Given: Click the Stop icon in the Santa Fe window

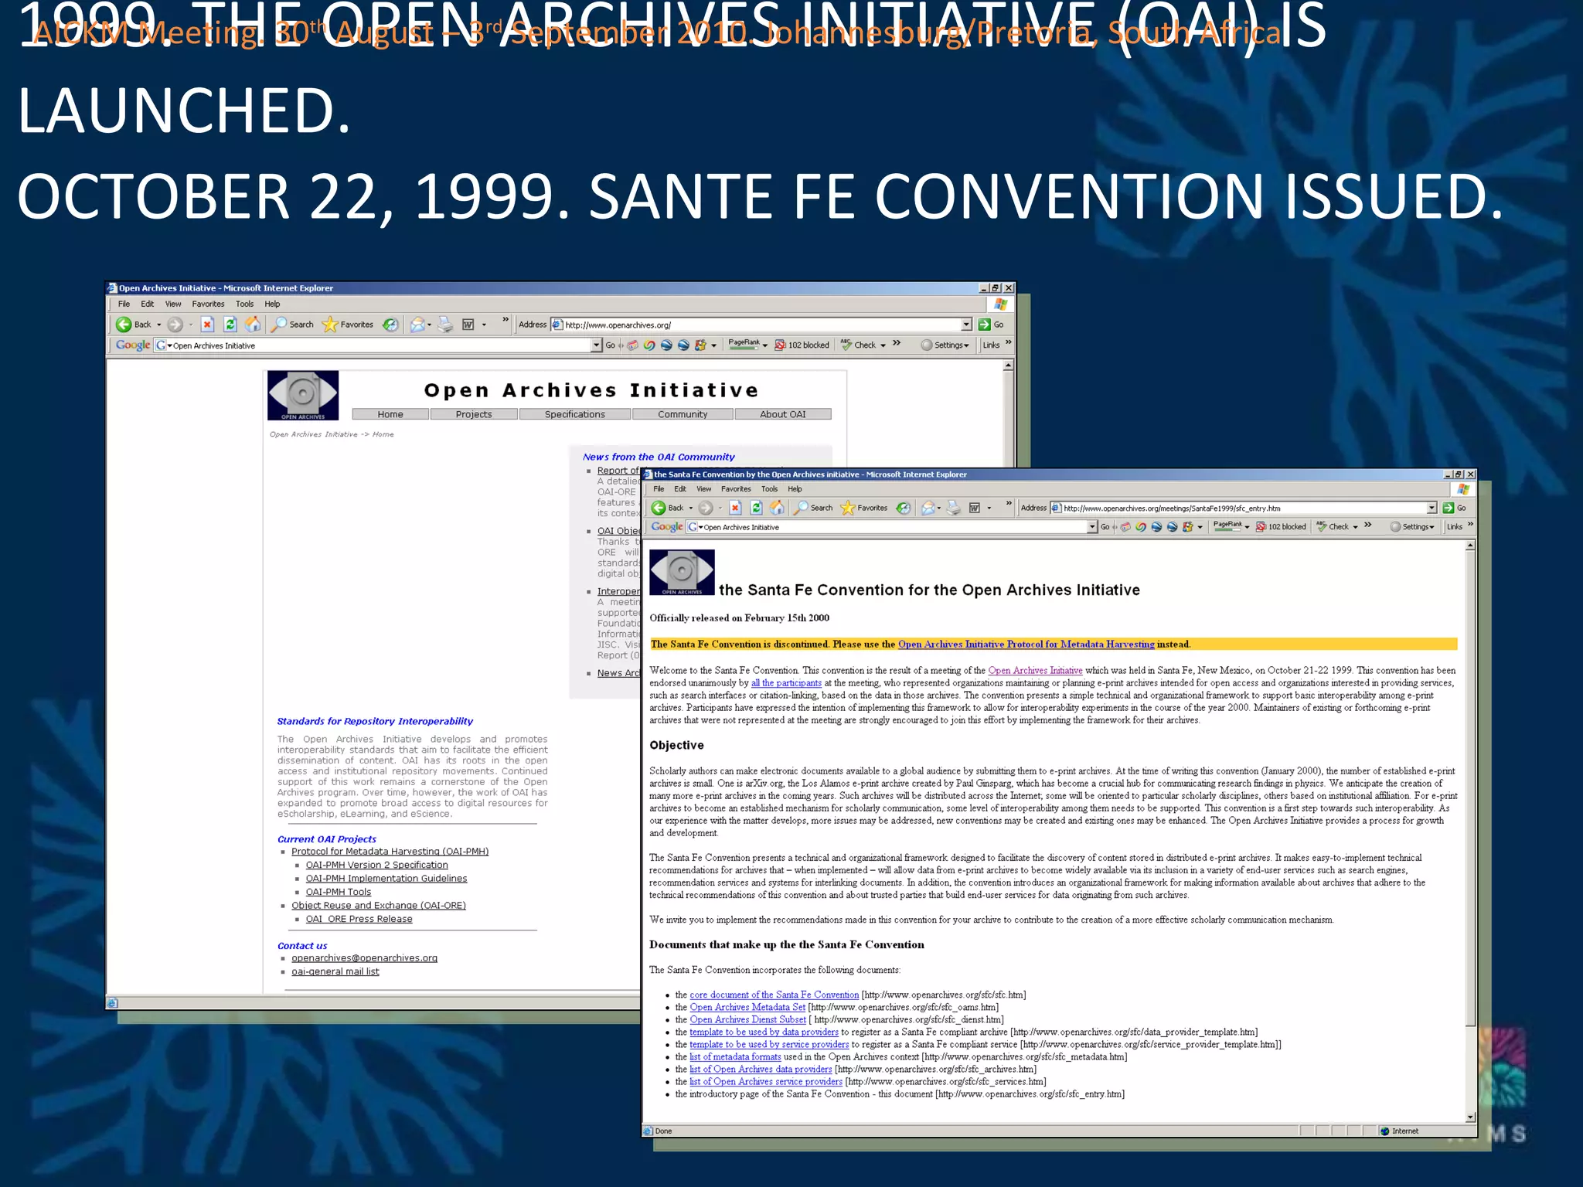Looking at the screenshot, I should click(x=735, y=508).
